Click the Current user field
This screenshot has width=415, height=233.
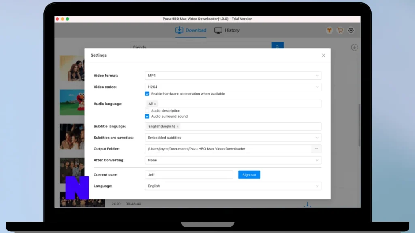tap(189, 175)
